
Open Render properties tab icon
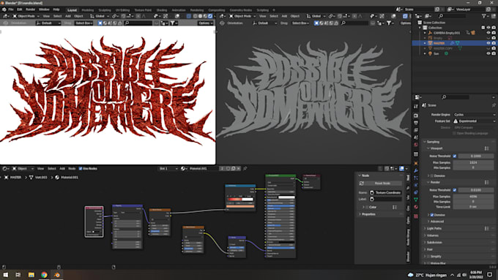pos(416,116)
